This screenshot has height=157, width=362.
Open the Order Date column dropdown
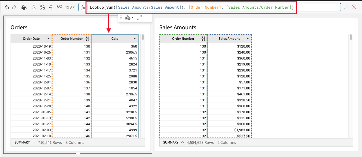pos(48,39)
